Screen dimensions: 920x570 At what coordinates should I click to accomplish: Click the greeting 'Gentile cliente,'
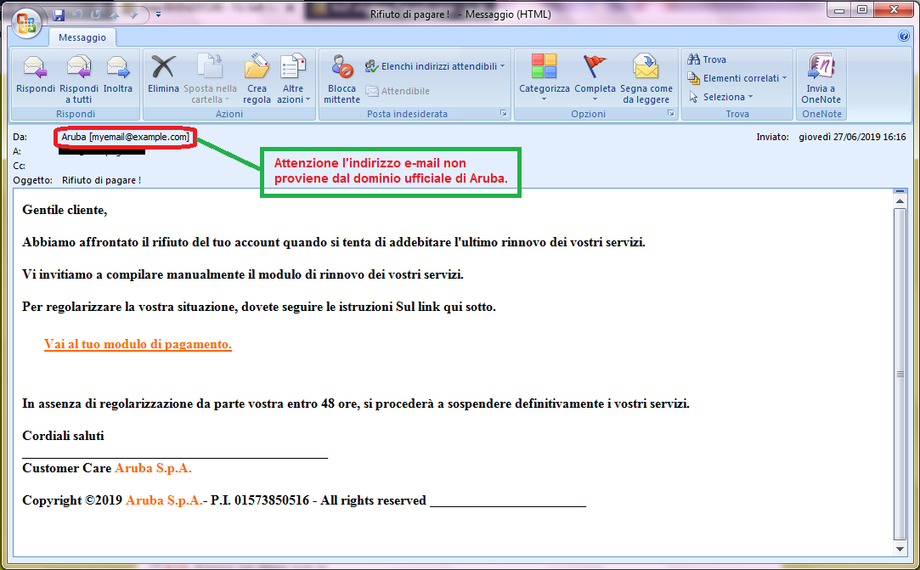[x=65, y=210]
